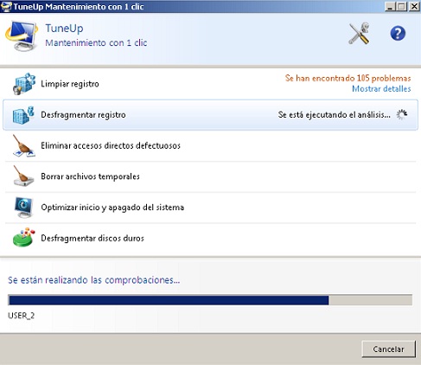The height and width of the screenshot is (365, 421).
Task: Click the Desfragmentar registro icon
Action: pyautogui.click(x=23, y=115)
